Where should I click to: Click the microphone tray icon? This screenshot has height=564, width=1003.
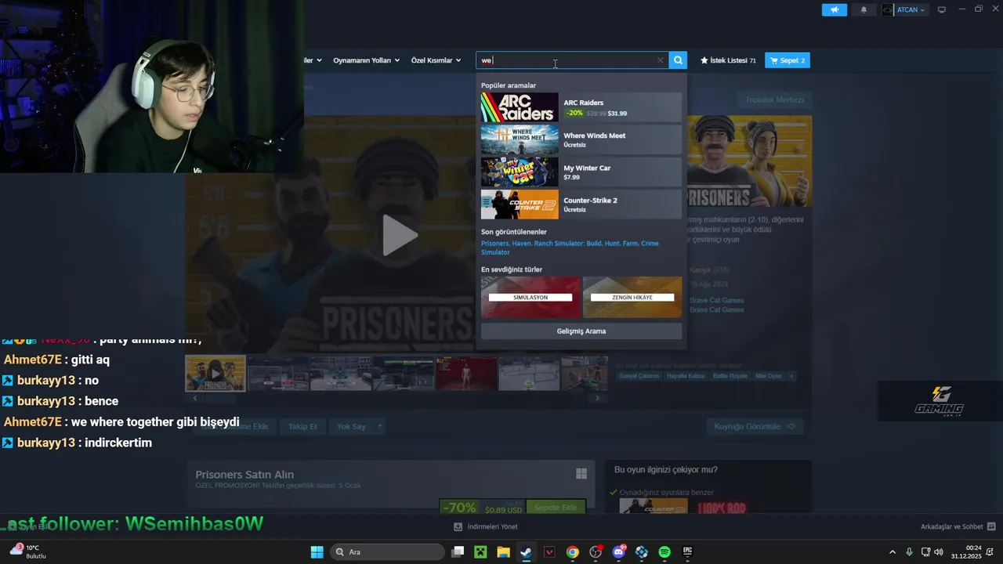coord(909,552)
